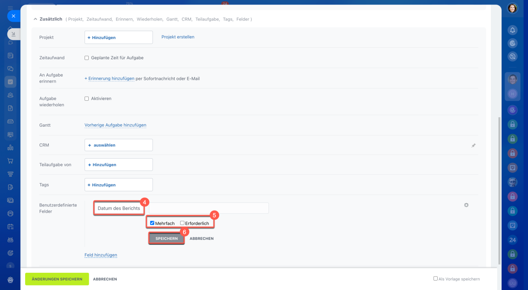Screen dimensions: 528x290
Task: Enable 'Geplante Zeit für Aufgabe' checkbox
Action: (x=87, y=58)
